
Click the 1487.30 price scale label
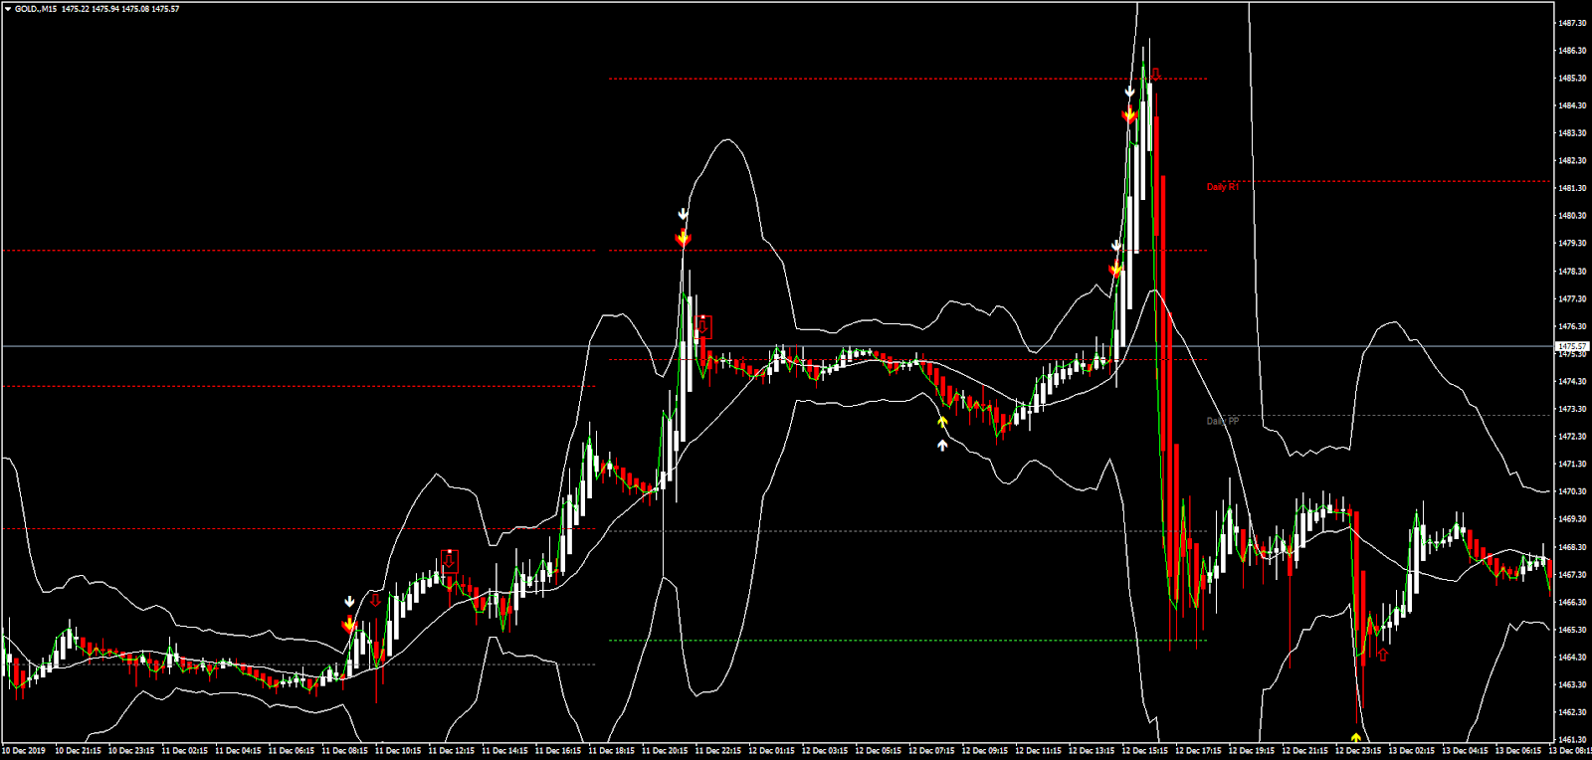pyautogui.click(x=1573, y=23)
